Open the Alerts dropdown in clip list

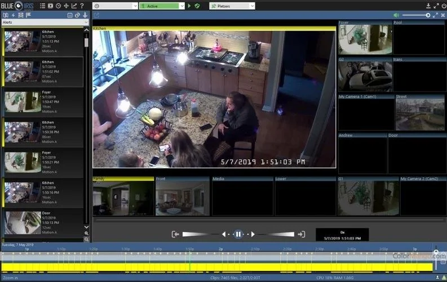(45, 22)
